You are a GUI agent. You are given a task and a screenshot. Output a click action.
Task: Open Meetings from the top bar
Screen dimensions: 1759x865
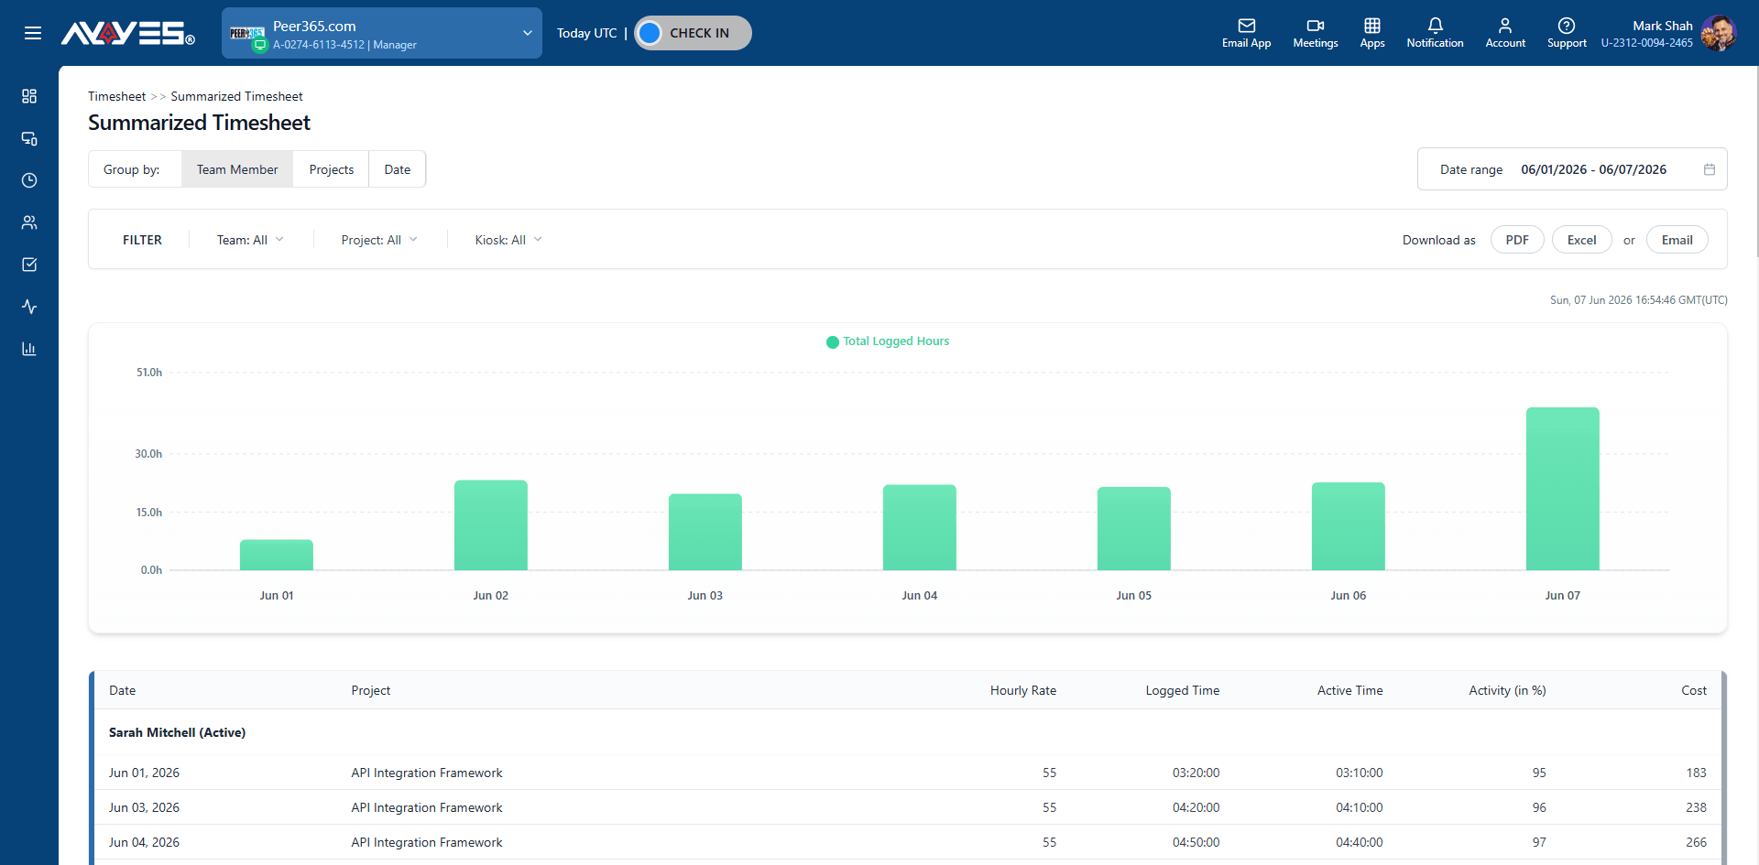[x=1315, y=33]
